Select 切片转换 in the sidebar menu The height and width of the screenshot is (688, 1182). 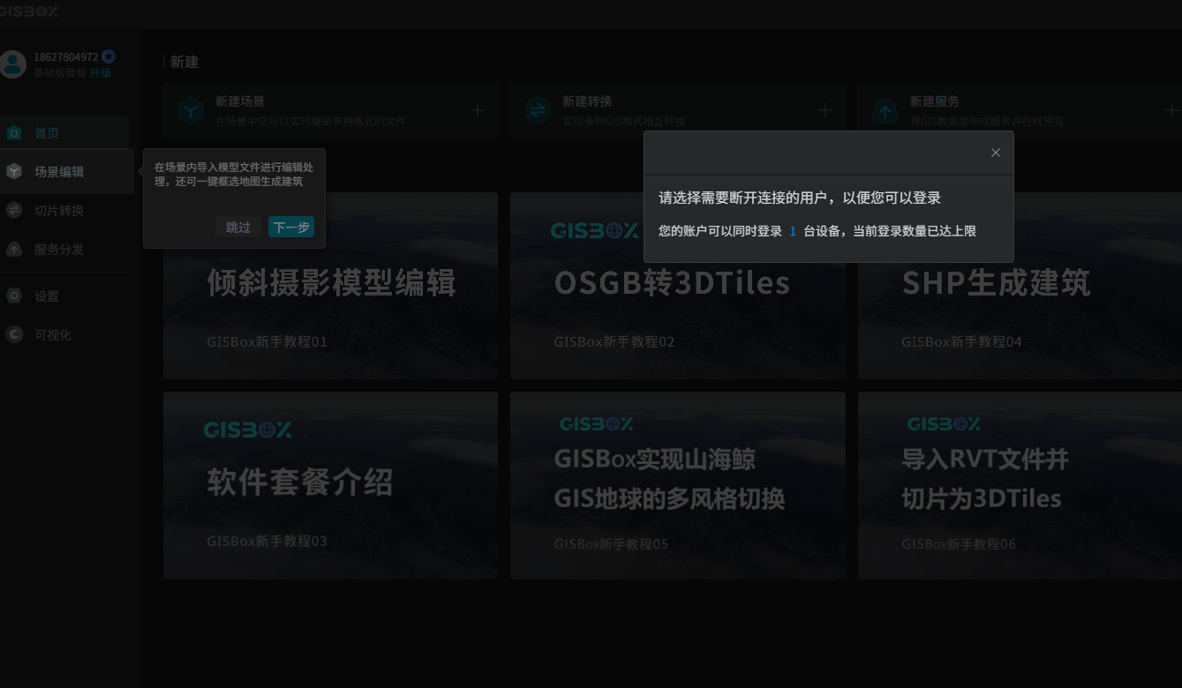[59, 211]
